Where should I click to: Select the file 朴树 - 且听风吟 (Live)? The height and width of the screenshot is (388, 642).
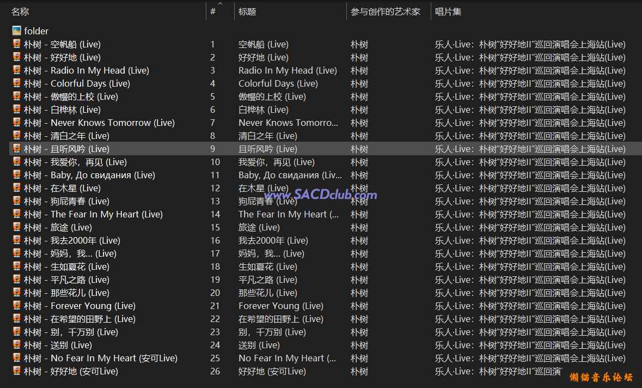(x=66, y=149)
